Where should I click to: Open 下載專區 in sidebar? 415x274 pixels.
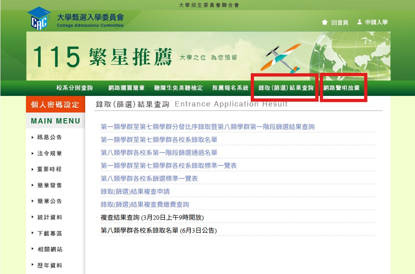click(49, 234)
